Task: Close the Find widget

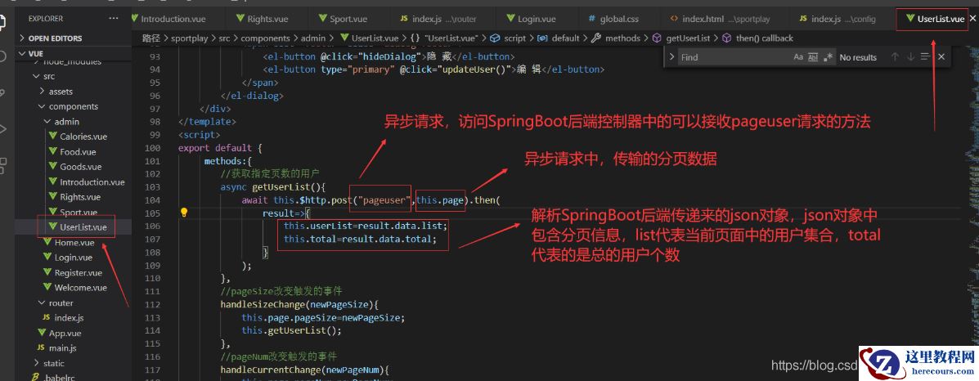Action: pyautogui.click(x=941, y=57)
